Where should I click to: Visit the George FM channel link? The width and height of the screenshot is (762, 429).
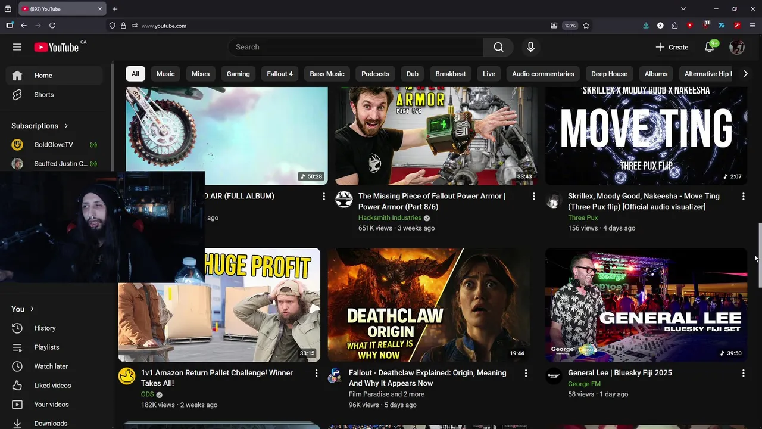[584, 383]
